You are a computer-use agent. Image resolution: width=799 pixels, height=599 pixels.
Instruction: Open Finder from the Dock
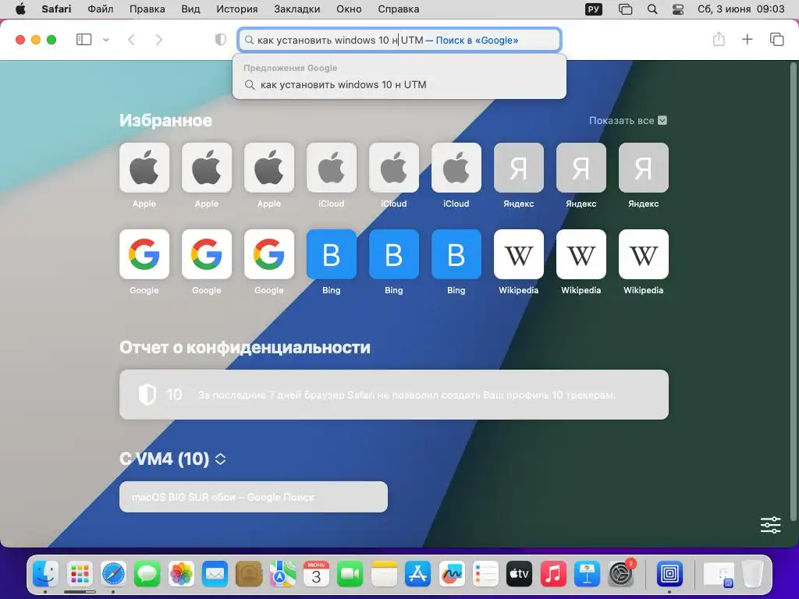pyautogui.click(x=46, y=575)
